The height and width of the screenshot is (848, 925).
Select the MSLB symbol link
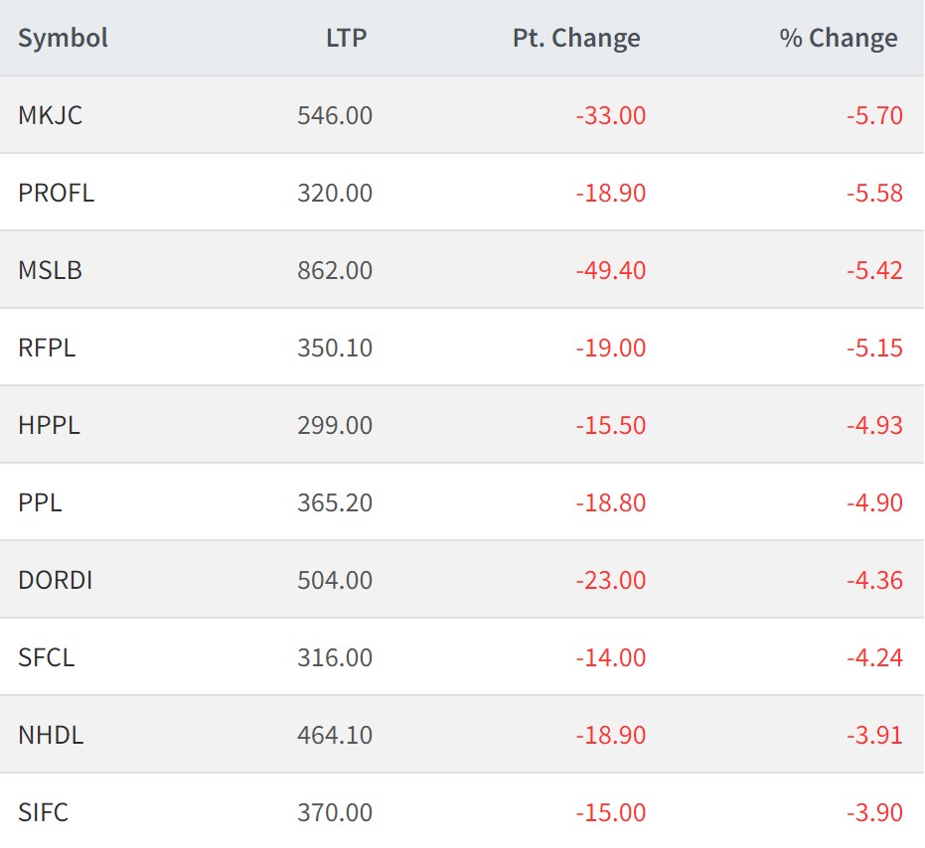[50, 270]
